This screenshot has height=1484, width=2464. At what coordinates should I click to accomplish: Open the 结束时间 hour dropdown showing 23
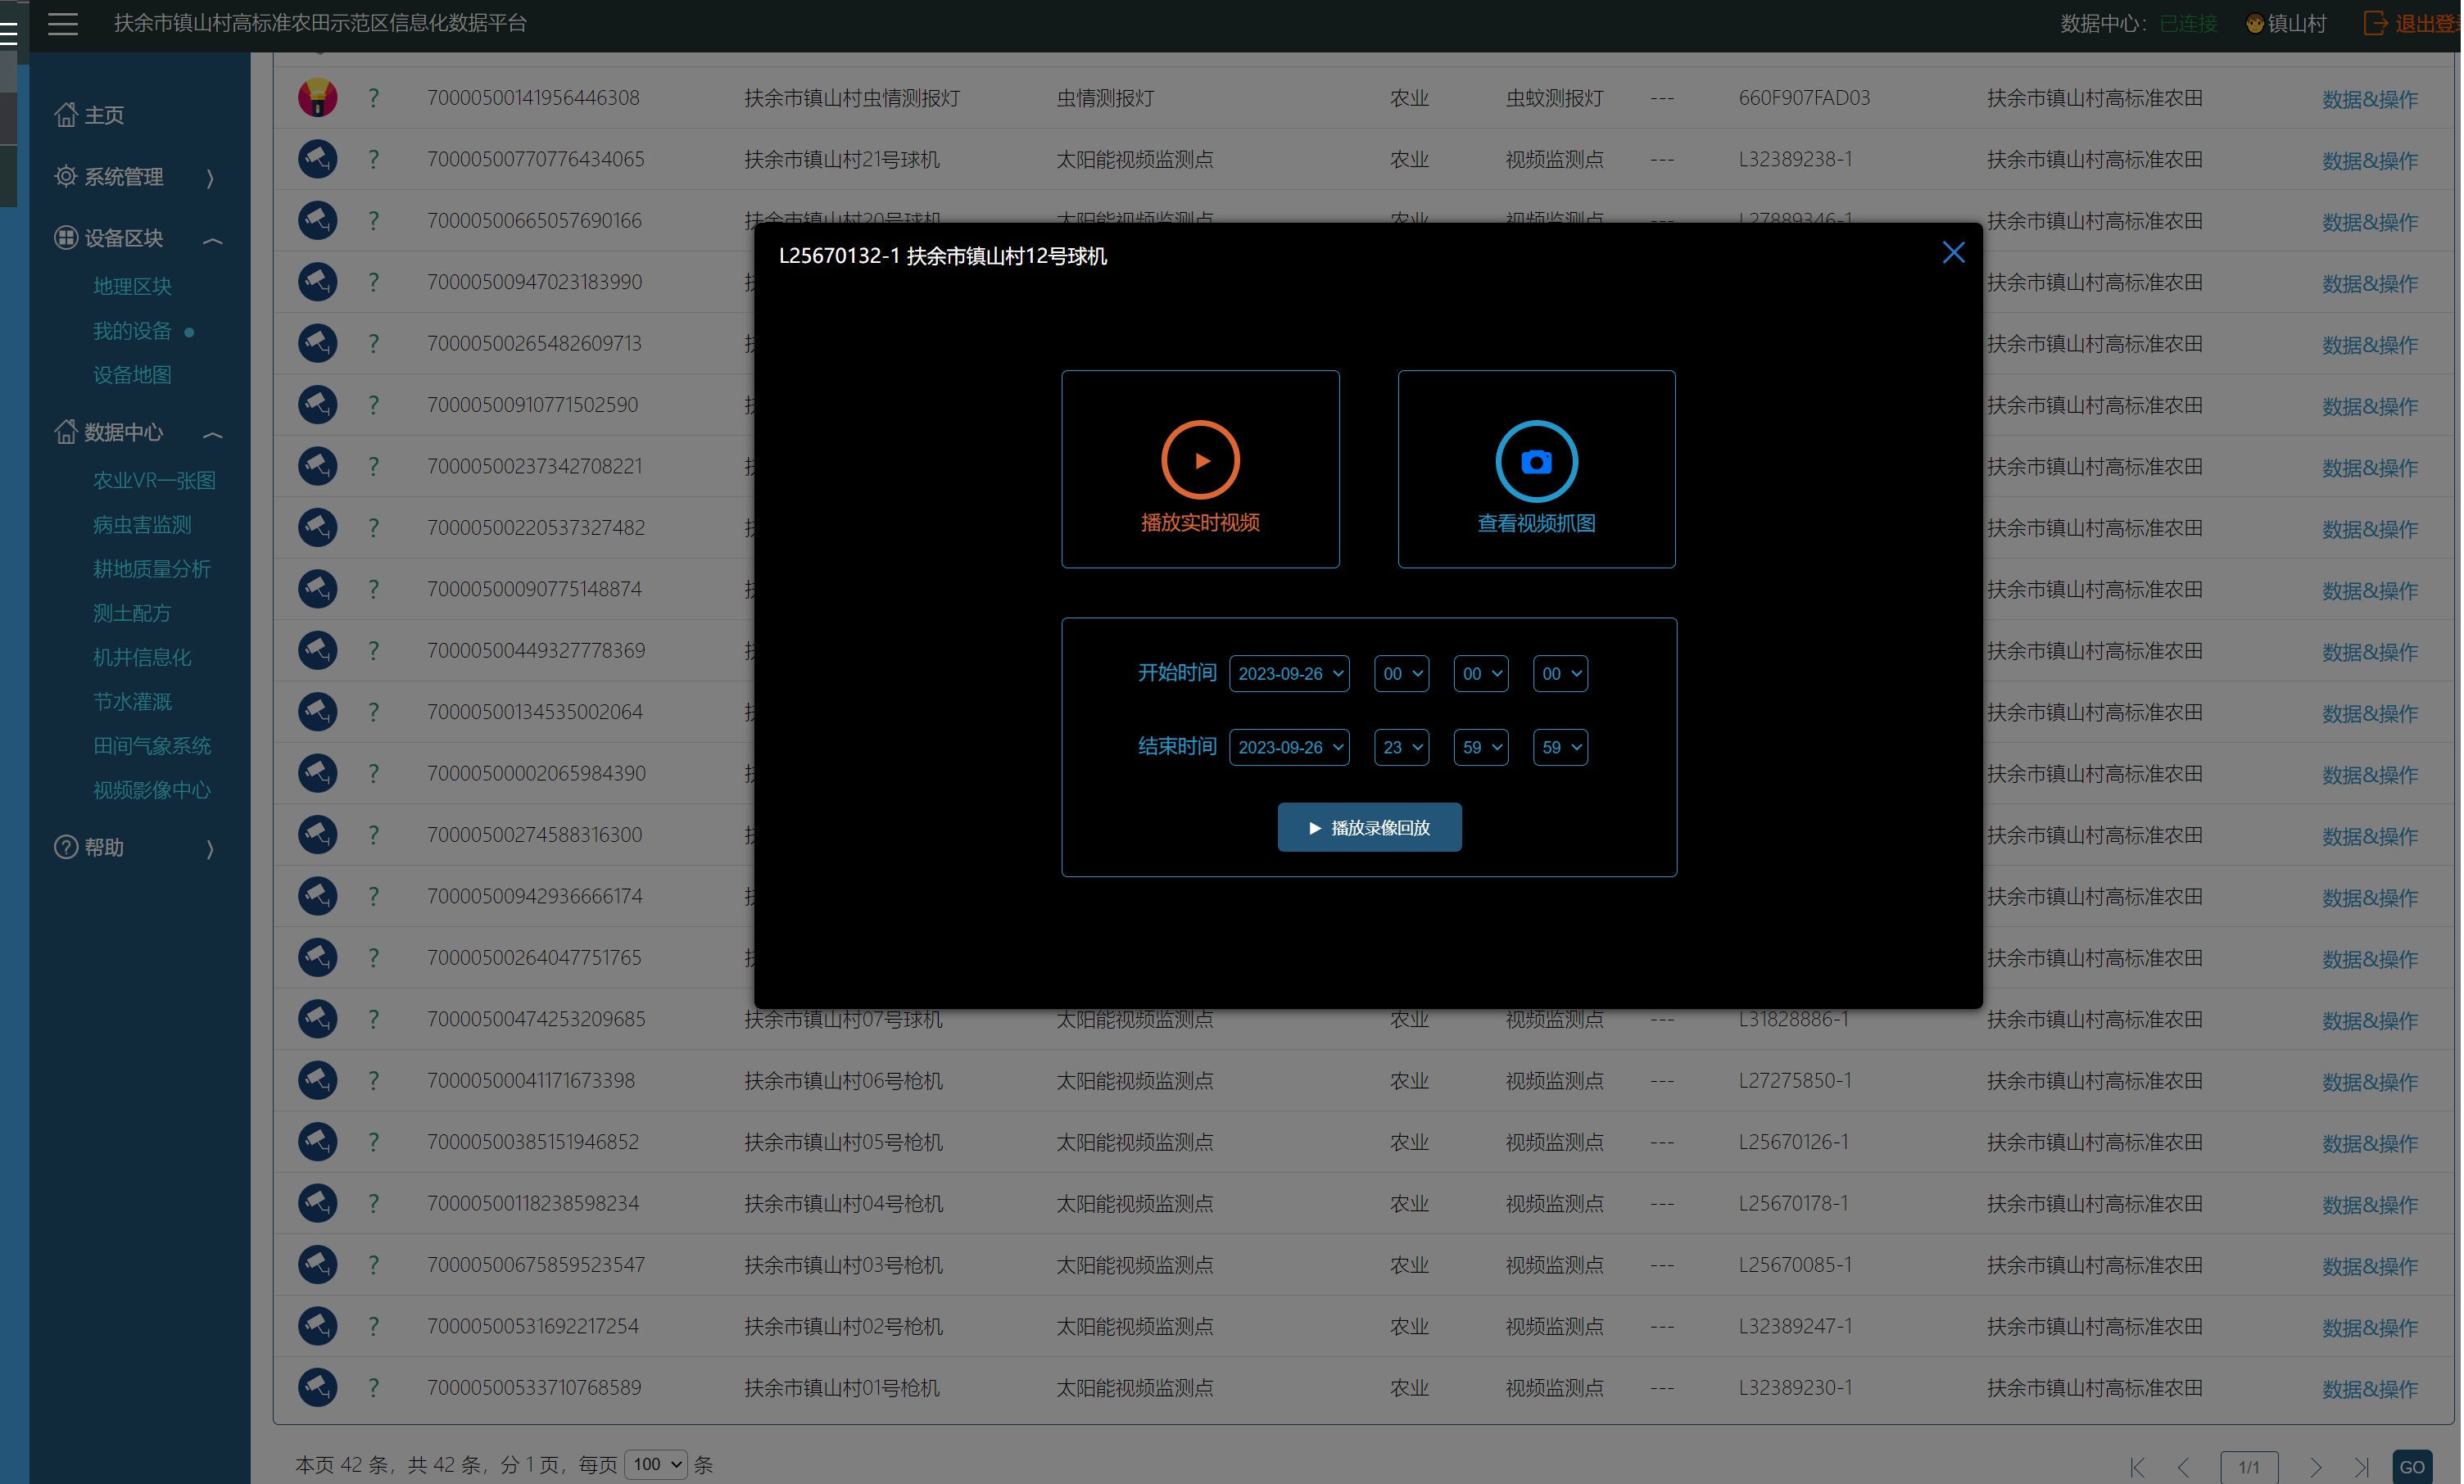click(x=1402, y=747)
